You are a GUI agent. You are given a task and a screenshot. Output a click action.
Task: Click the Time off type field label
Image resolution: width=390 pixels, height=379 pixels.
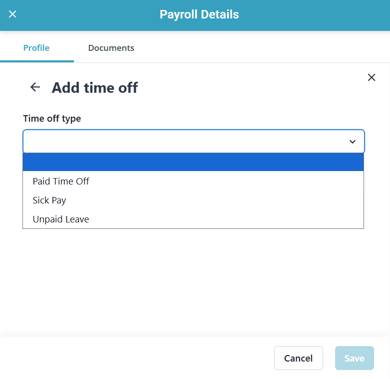[52, 119]
